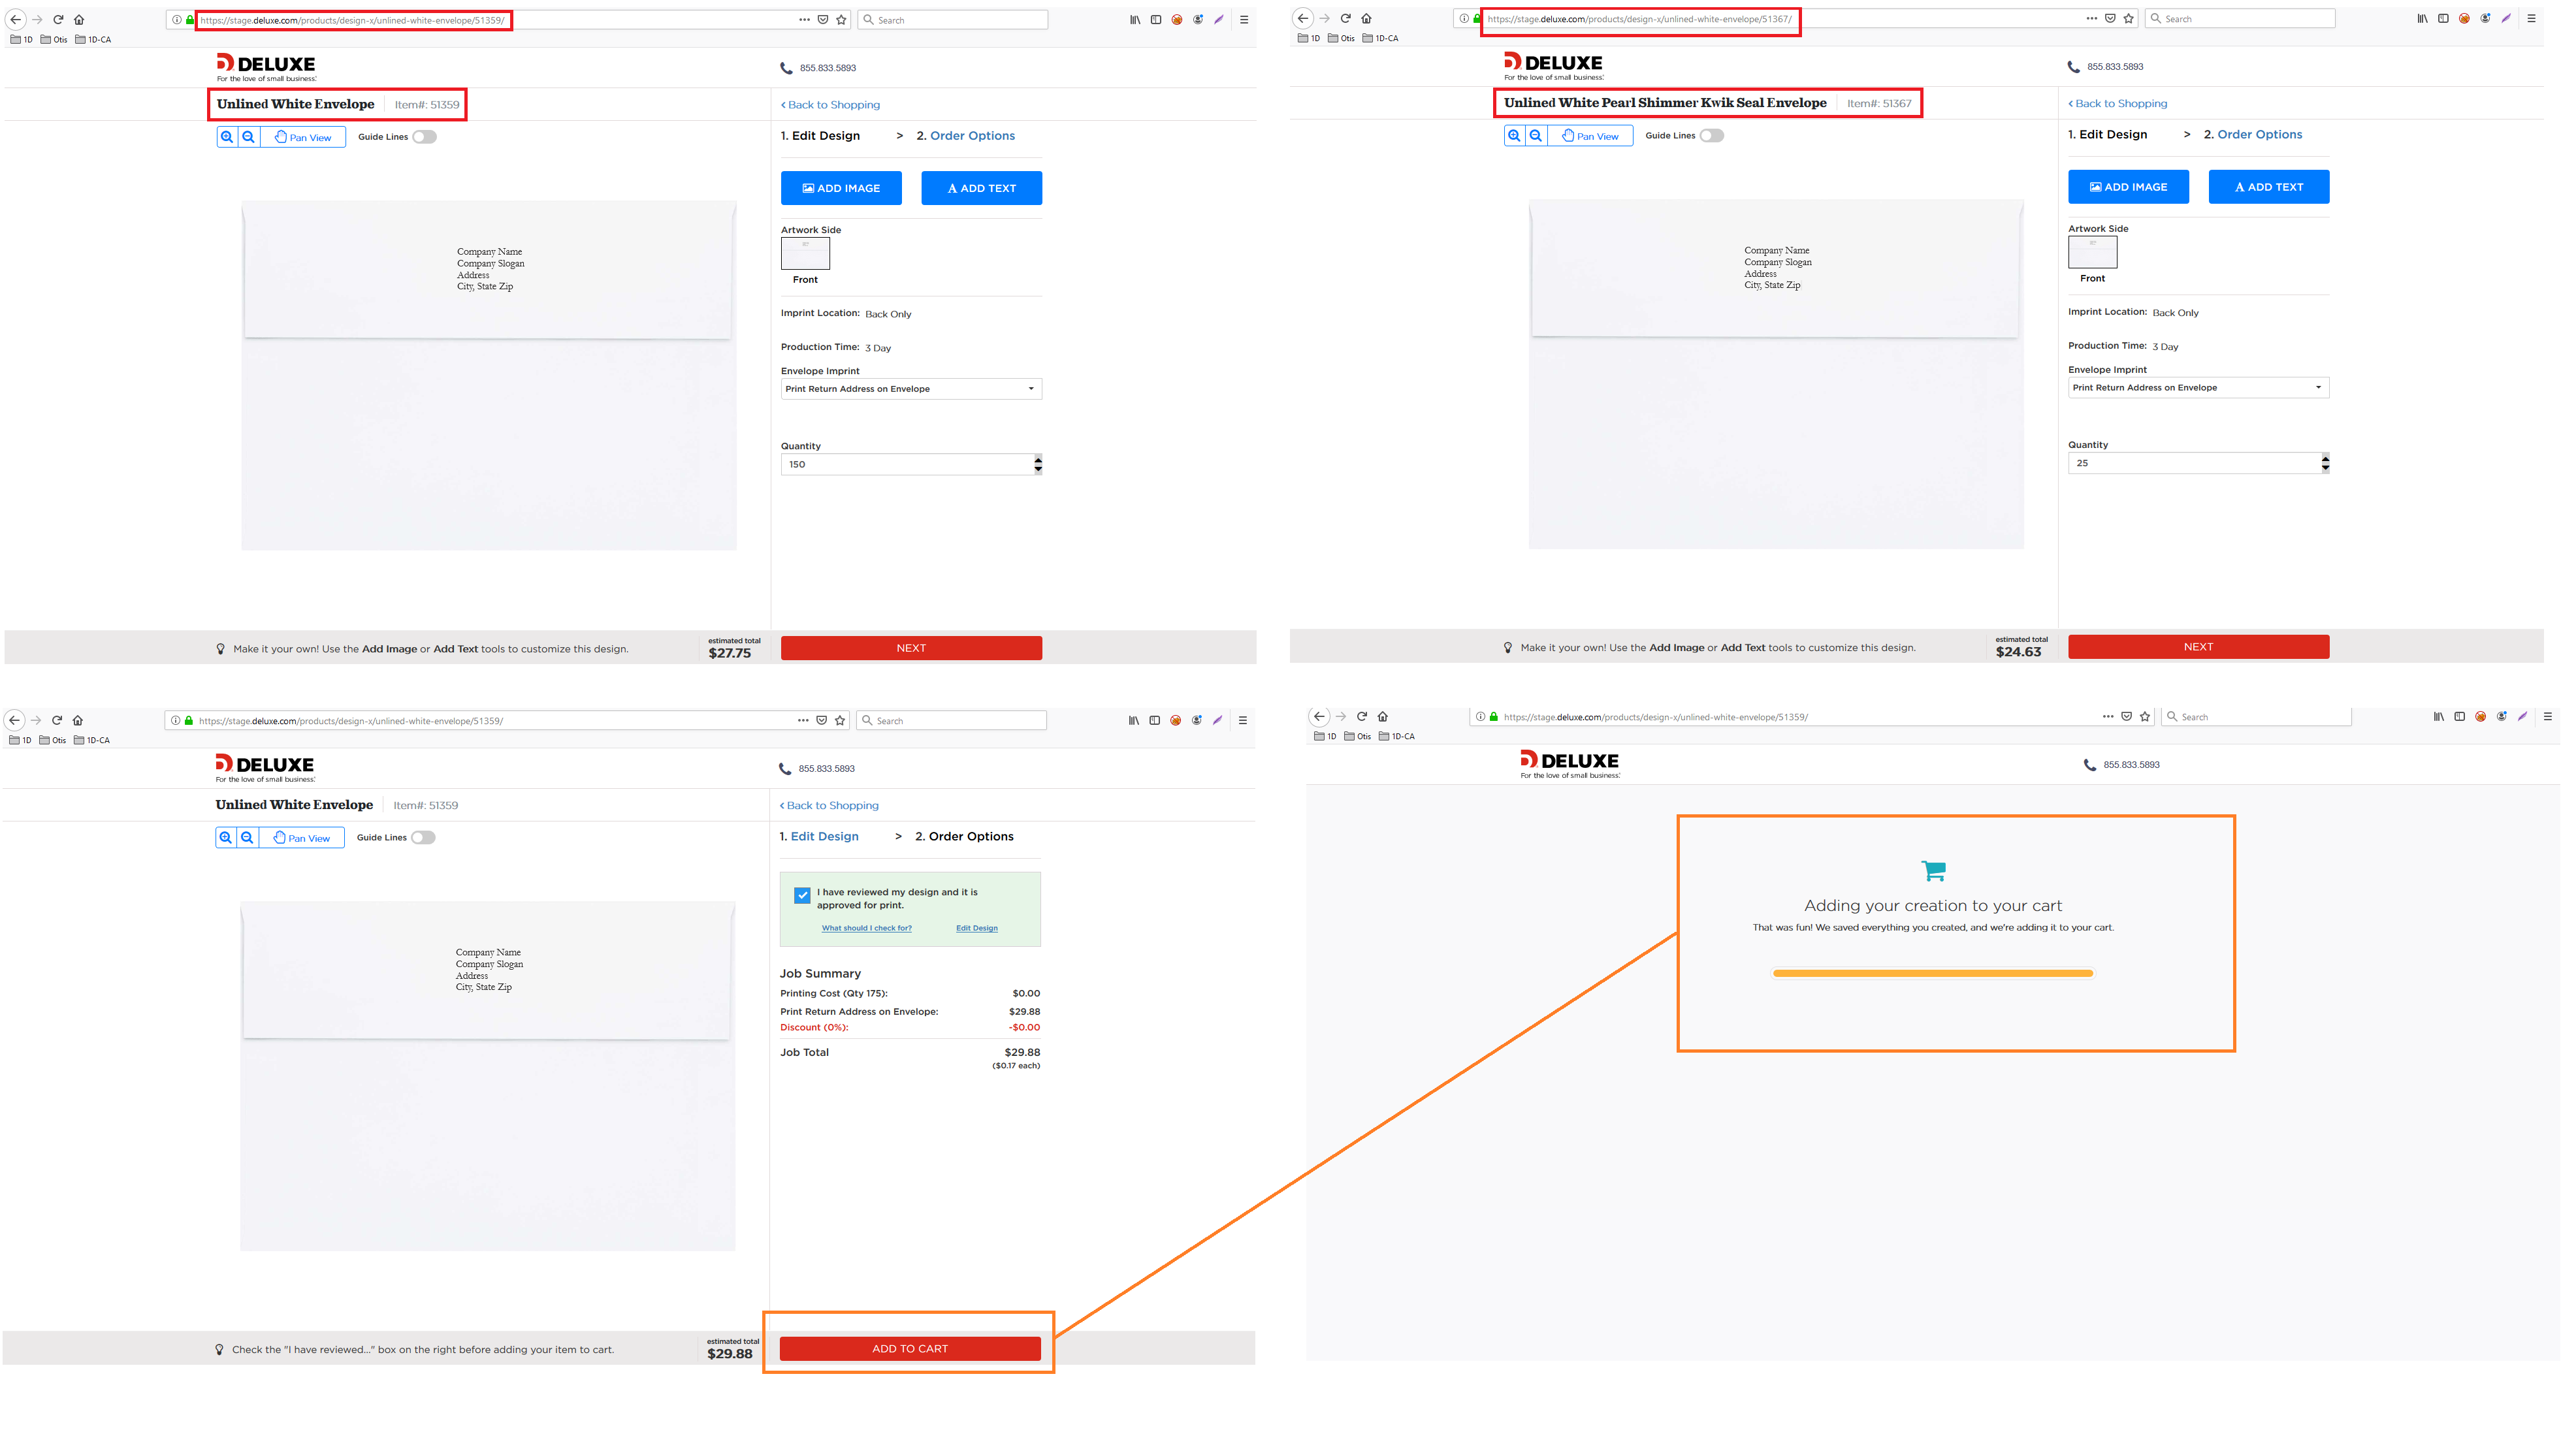The width and height of the screenshot is (2576, 1434).
Task: Click Firefox home icon in Adding to cart window
Action: point(1383,717)
